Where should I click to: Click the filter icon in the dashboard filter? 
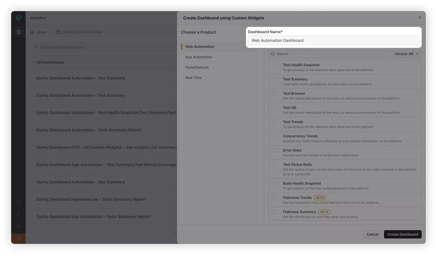(36, 47)
